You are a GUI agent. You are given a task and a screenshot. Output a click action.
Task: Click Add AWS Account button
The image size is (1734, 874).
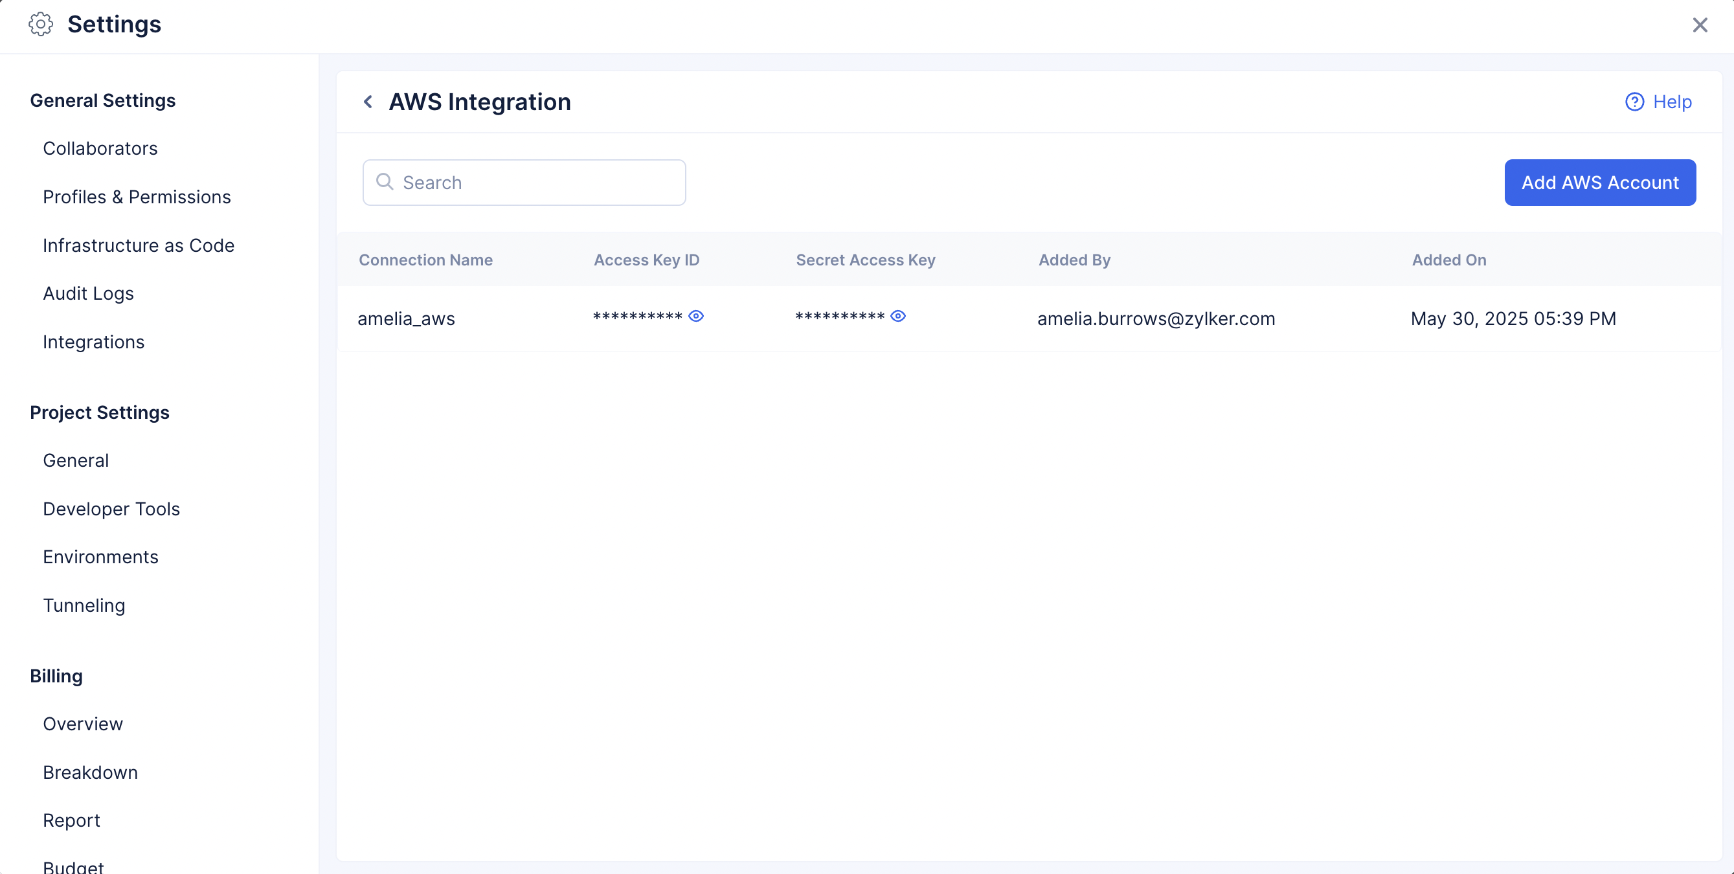1599,183
